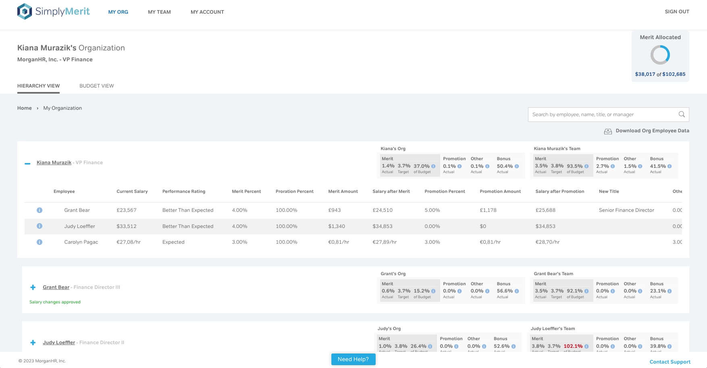Click the Need Help? button

coord(353,359)
